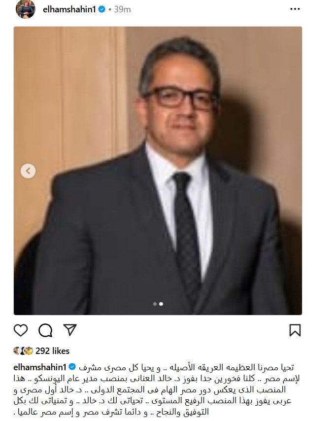Like the post with heart icon
This screenshot has width=334, height=421.
point(21,330)
